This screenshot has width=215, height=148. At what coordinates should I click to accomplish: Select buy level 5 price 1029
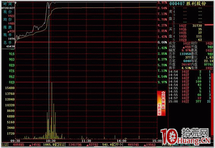(183, 40)
